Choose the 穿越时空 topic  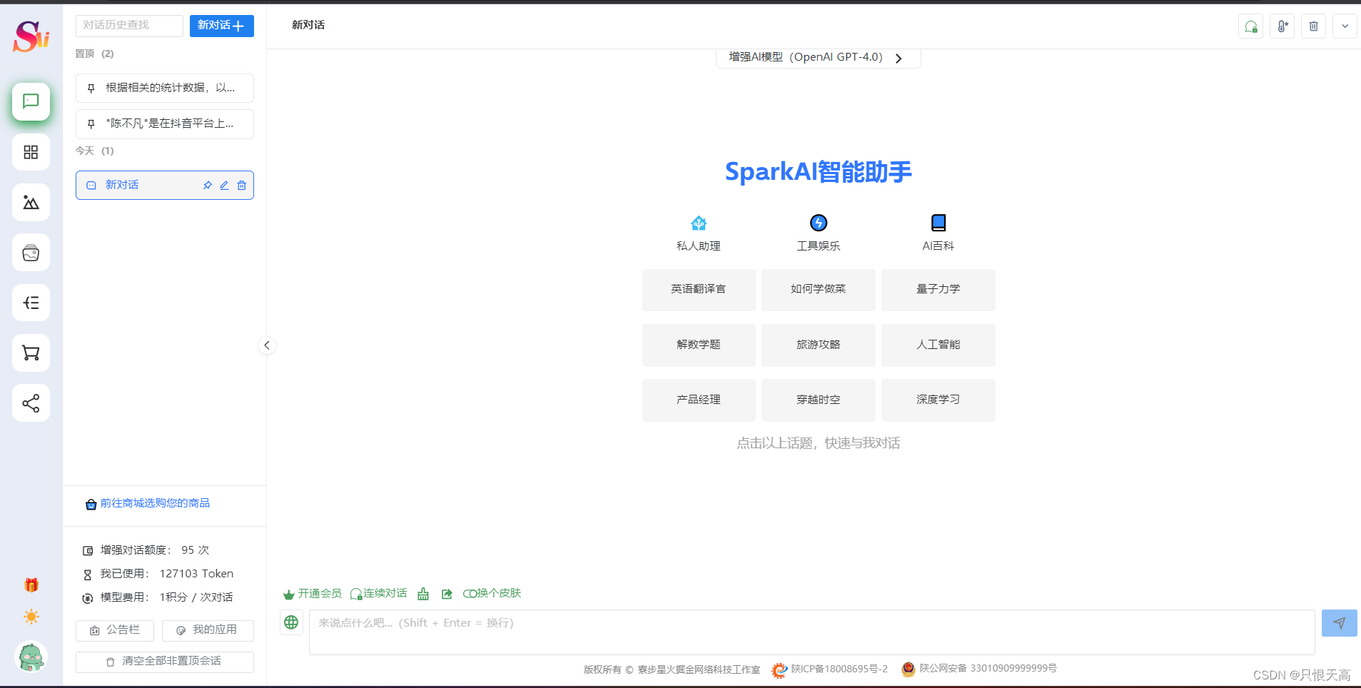[819, 400]
